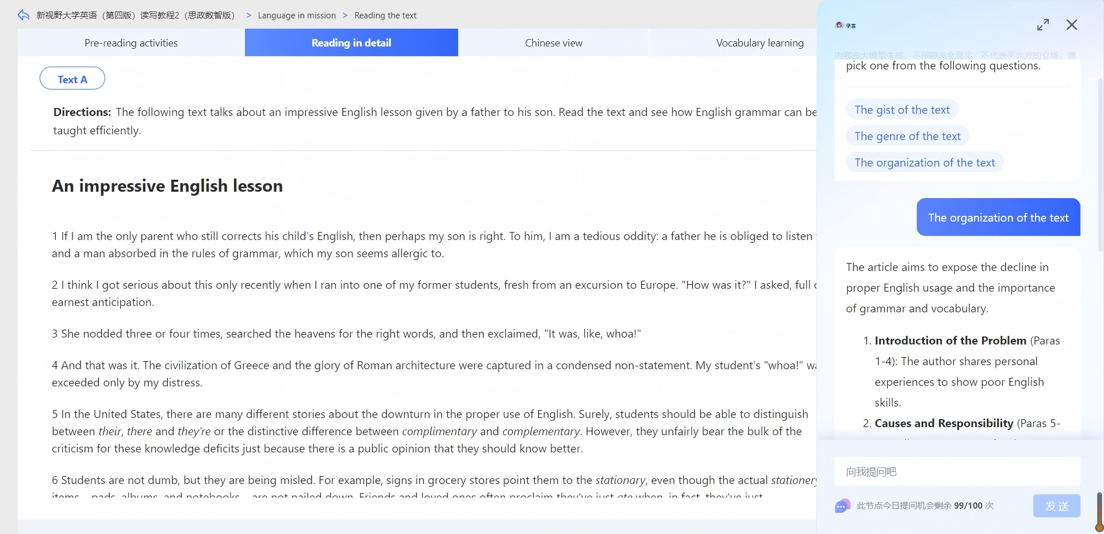This screenshot has width=1104, height=534.
Task: Select the Reading in detail tab
Action: [x=351, y=42]
